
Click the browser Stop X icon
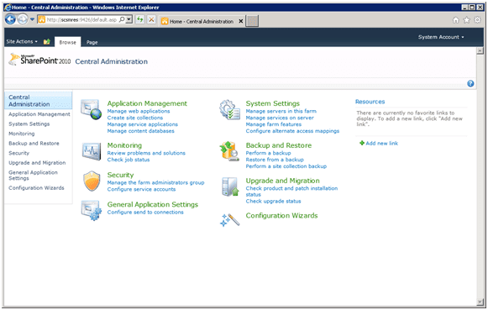click(x=151, y=19)
